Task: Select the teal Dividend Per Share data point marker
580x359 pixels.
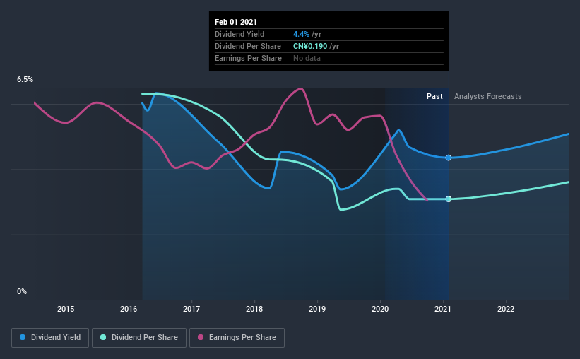Action: coord(449,199)
